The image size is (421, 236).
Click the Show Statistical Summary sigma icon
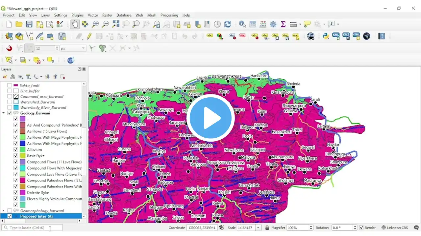[x=283, y=24]
